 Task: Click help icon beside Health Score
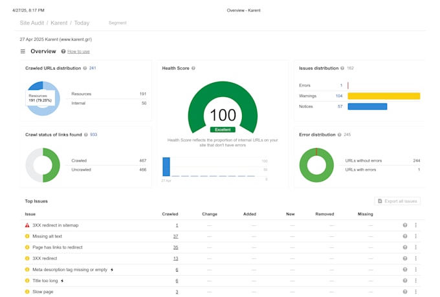[193, 68]
